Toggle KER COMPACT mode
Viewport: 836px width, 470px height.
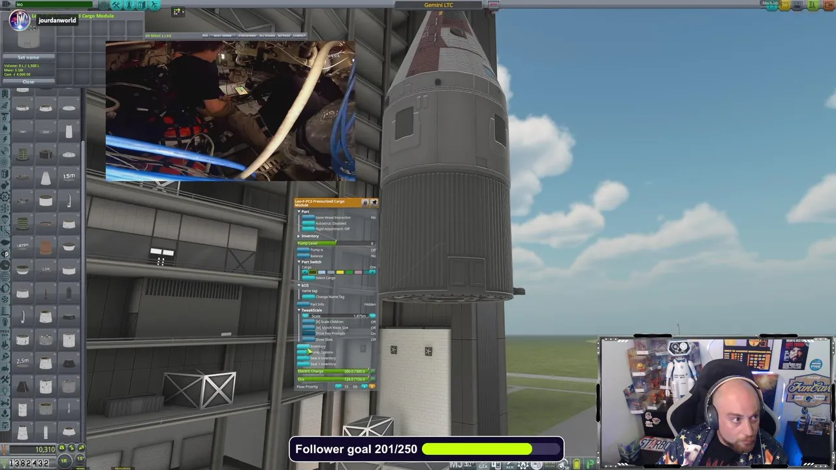299,35
